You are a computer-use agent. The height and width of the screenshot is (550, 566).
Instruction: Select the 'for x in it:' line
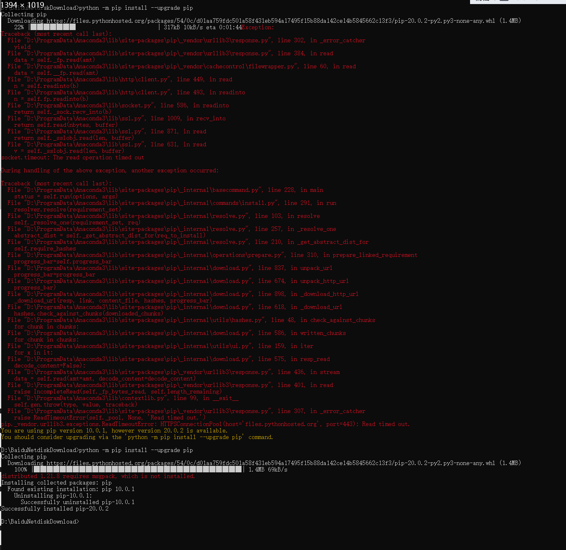pyautogui.click(x=33, y=352)
